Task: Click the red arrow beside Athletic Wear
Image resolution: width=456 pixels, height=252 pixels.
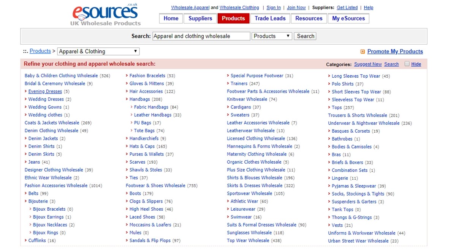Action: (228, 201)
